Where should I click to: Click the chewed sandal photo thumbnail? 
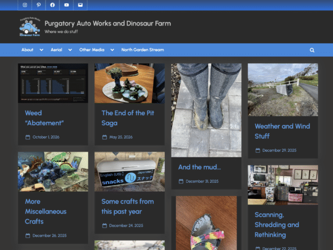pyautogui.click(x=206, y=223)
